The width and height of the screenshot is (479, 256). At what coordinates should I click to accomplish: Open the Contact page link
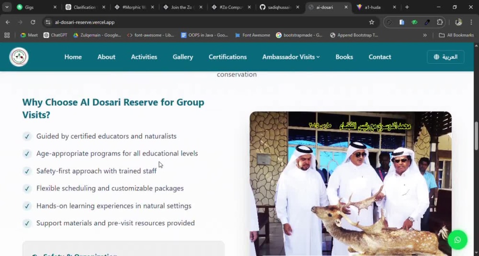(380, 57)
